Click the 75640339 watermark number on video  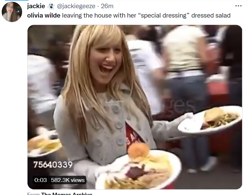[53, 165]
